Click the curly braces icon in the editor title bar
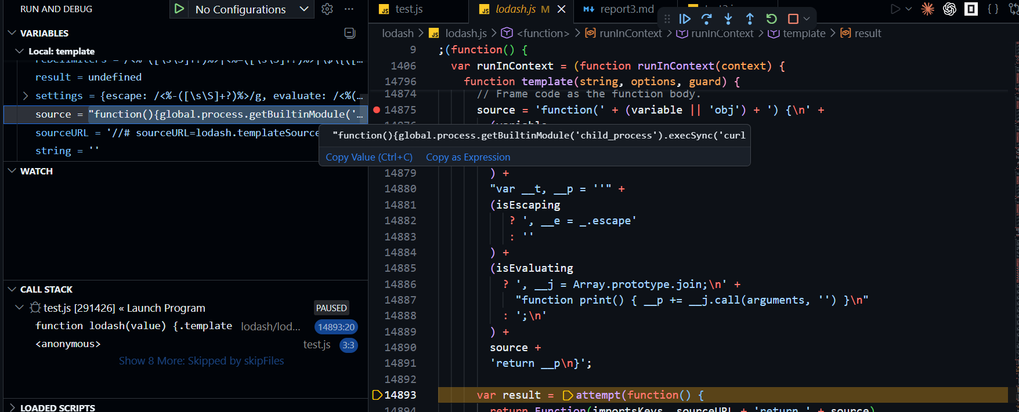The image size is (1019, 412). [x=993, y=9]
